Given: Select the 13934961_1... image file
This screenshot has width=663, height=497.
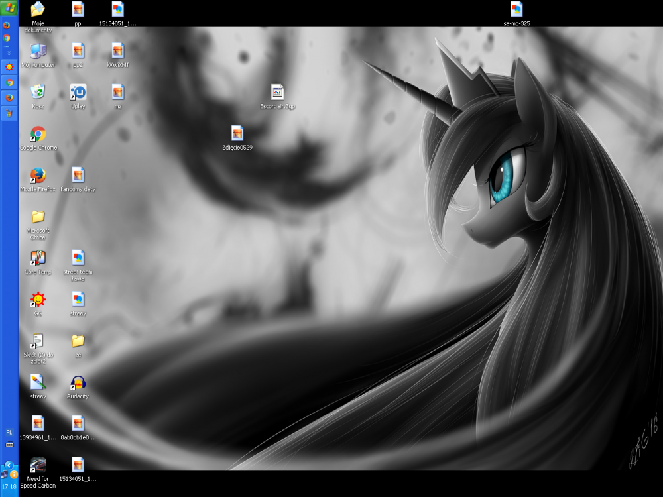Looking at the screenshot, I should (38, 424).
